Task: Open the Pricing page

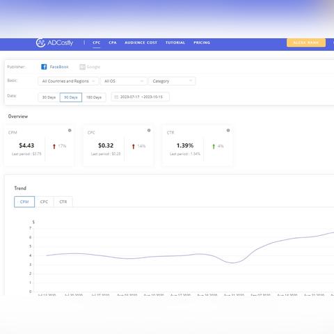Action: (202, 42)
